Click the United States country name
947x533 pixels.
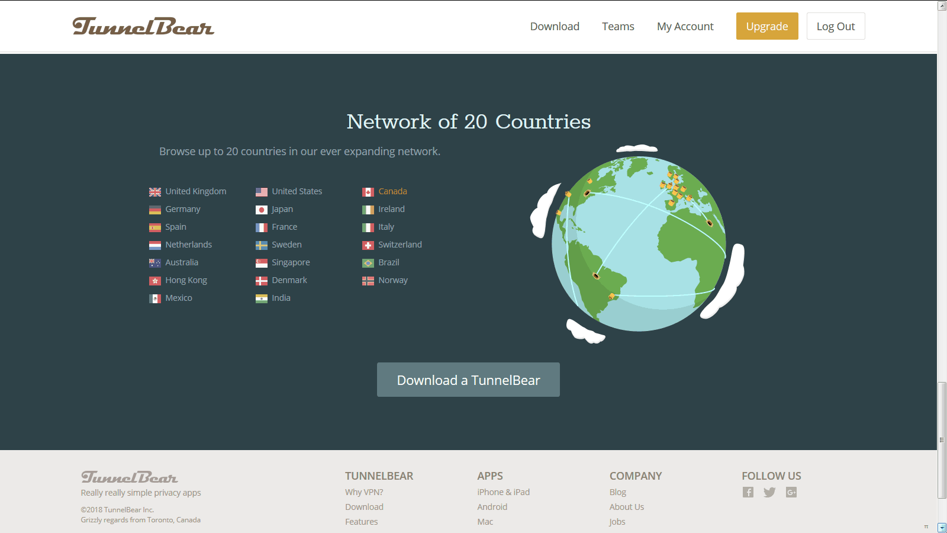click(x=297, y=191)
